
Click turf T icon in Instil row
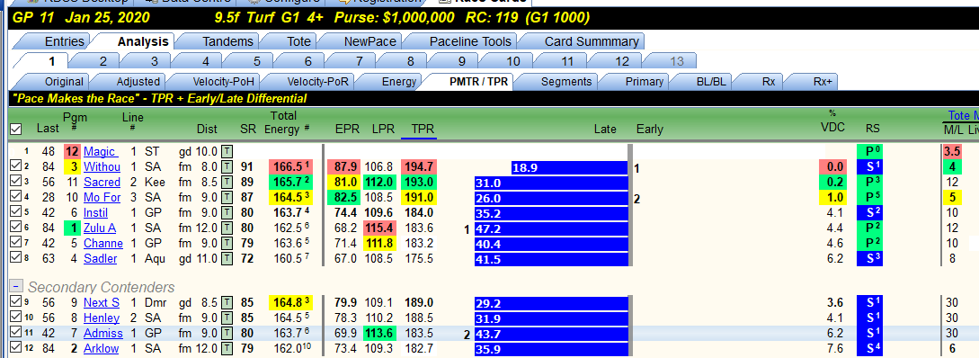point(227,213)
